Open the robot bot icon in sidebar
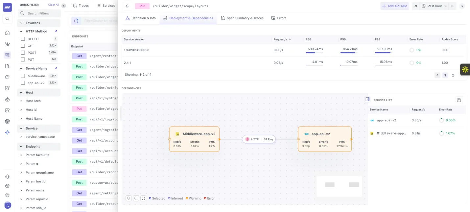Screen dimensions: 470x212 (x=7, y=99)
